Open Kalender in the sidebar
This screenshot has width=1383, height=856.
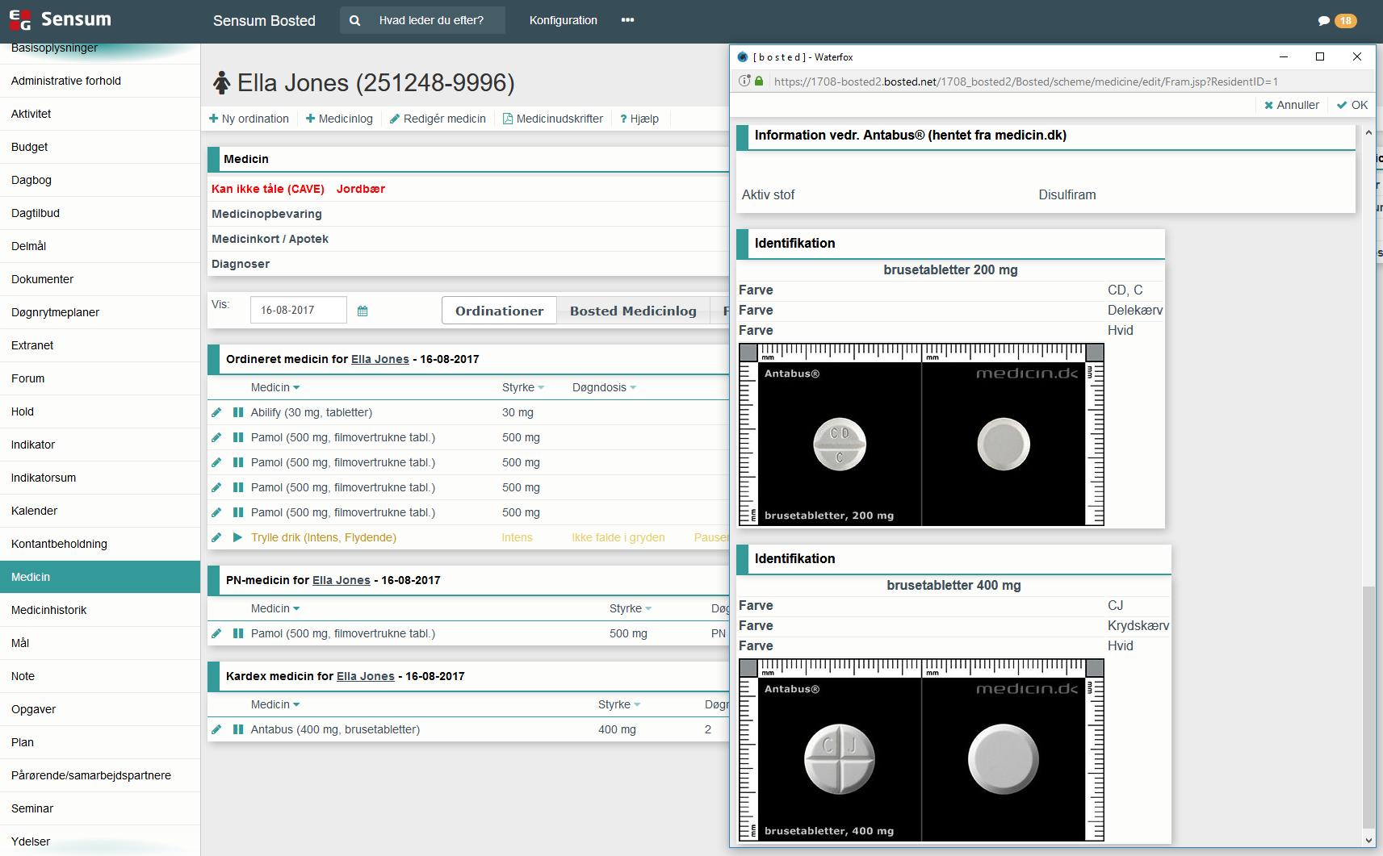coord(100,511)
